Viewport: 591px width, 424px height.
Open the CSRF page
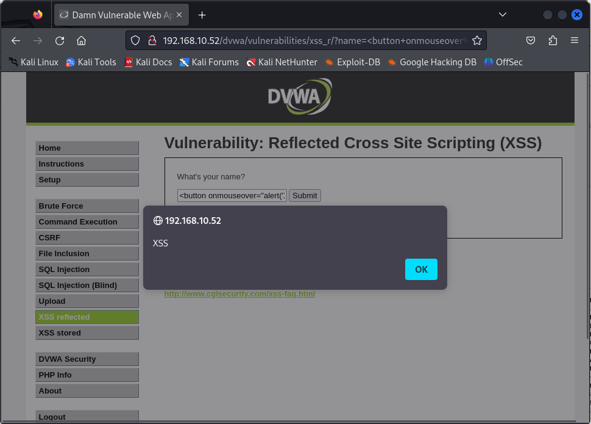[87, 237]
